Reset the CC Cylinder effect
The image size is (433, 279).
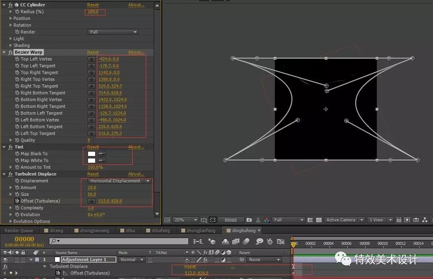[93, 5]
